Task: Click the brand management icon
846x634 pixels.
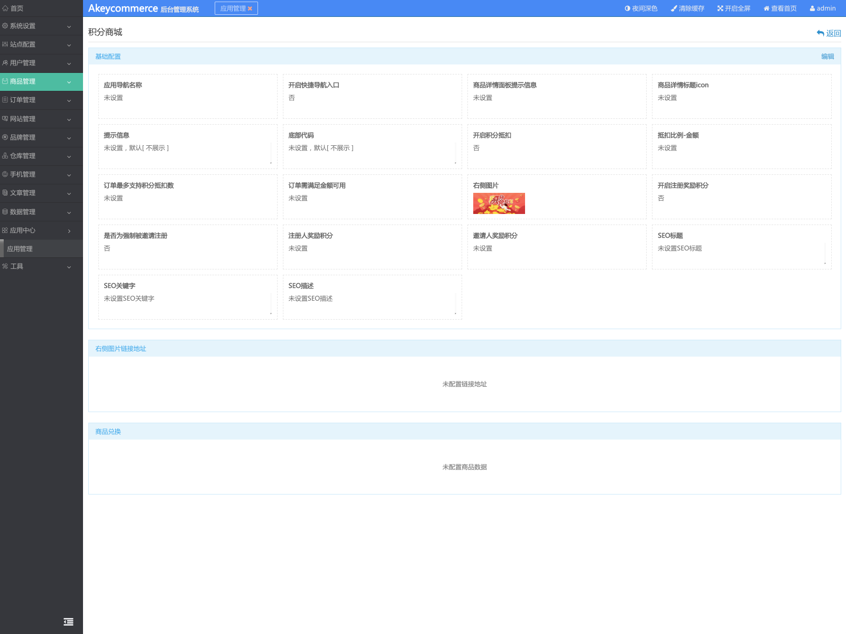Action: pyautogui.click(x=5, y=137)
